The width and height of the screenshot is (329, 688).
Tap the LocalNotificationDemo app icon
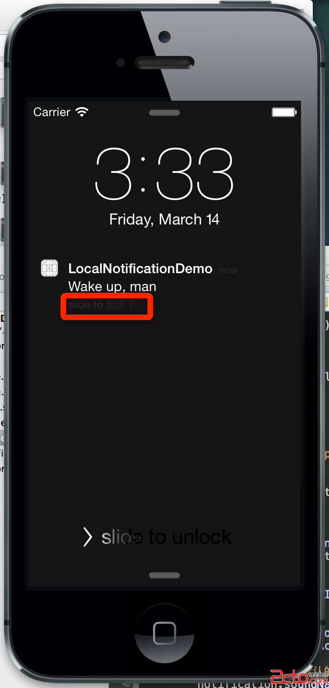tap(49, 268)
